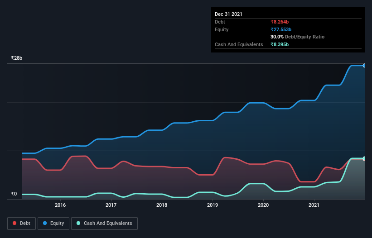
Task: Select the 2018 label on the x-axis
Action: pyautogui.click(x=162, y=205)
